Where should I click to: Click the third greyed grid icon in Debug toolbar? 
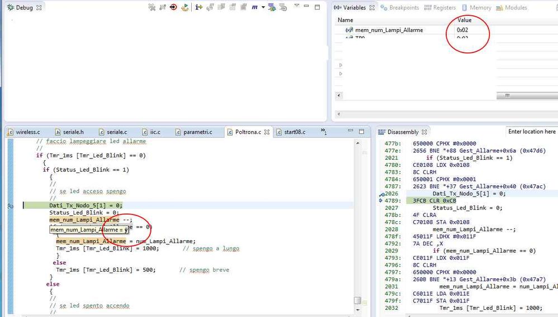point(243,7)
